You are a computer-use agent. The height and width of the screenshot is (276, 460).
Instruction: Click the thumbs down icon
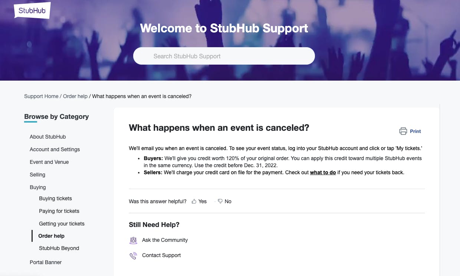pyautogui.click(x=220, y=201)
